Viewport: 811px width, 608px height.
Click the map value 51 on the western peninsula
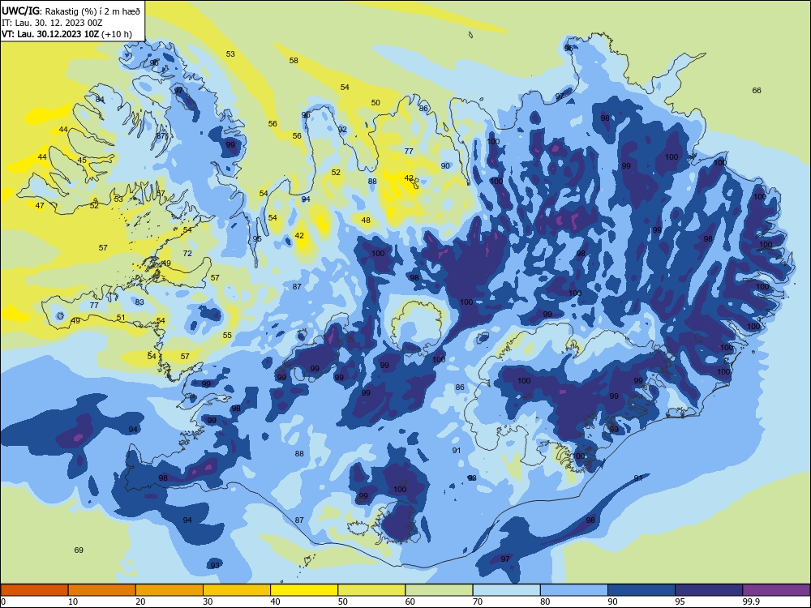tap(121, 318)
